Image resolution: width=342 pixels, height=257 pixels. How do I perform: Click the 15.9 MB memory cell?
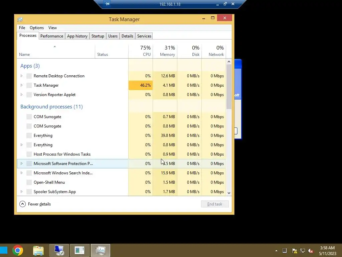point(165,173)
